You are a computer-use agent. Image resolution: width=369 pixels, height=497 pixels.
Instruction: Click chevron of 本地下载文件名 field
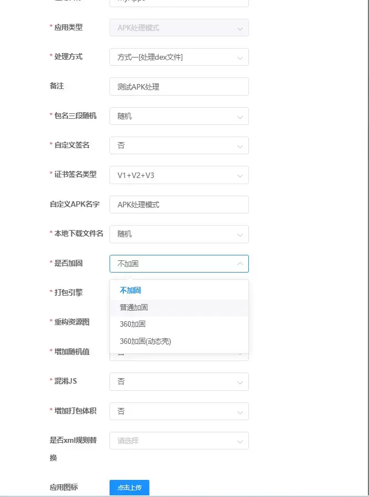[x=240, y=234]
